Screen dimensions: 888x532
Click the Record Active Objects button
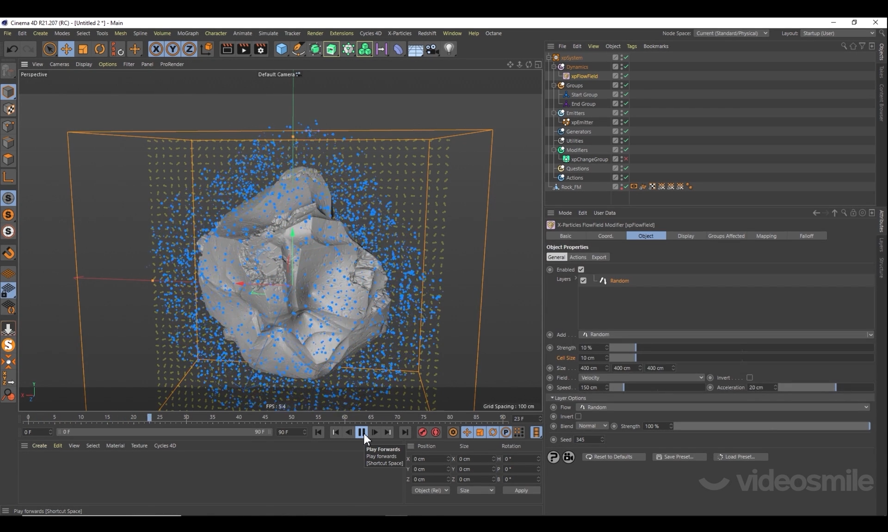[x=422, y=432]
